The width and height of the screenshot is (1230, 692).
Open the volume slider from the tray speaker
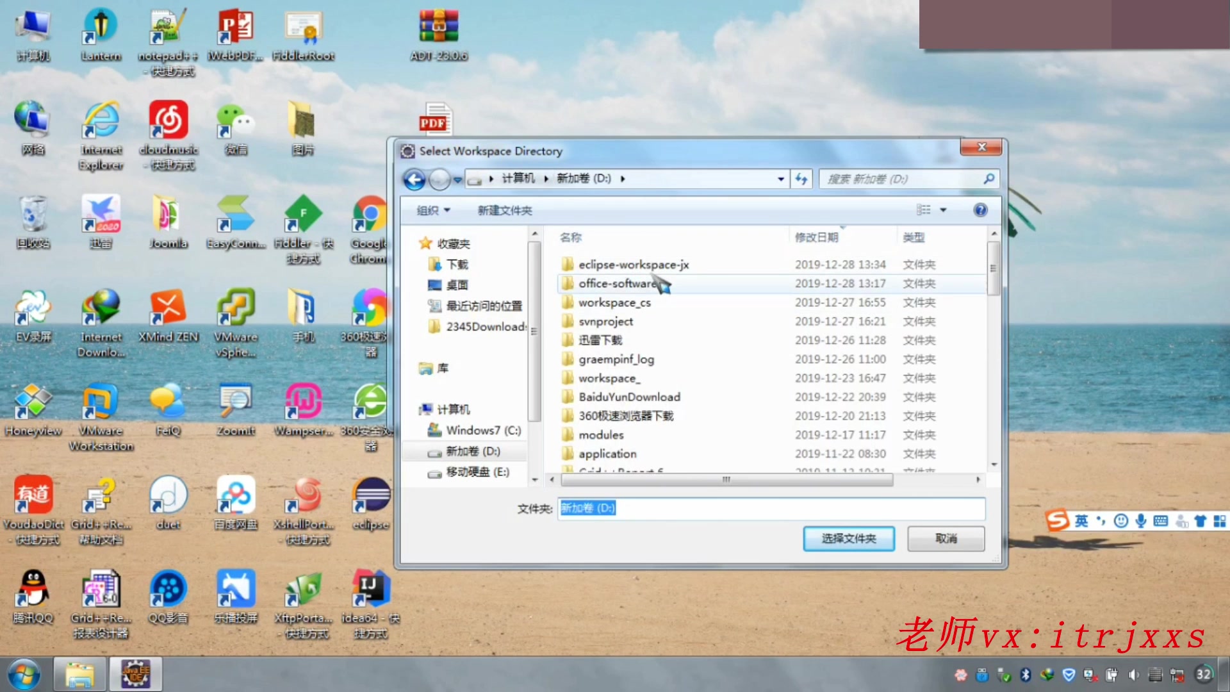[1134, 674]
